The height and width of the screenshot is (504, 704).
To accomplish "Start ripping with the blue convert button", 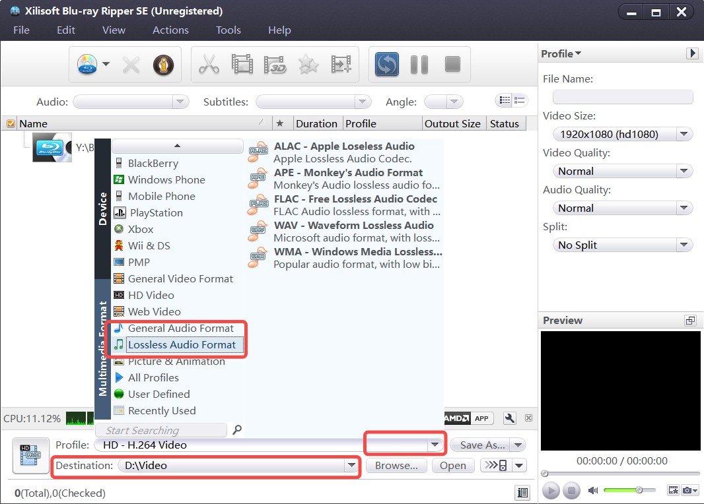I will coord(386,65).
